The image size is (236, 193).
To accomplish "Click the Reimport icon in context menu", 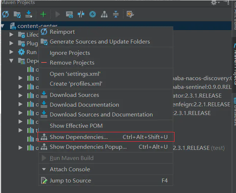I will [x=44, y=32].
